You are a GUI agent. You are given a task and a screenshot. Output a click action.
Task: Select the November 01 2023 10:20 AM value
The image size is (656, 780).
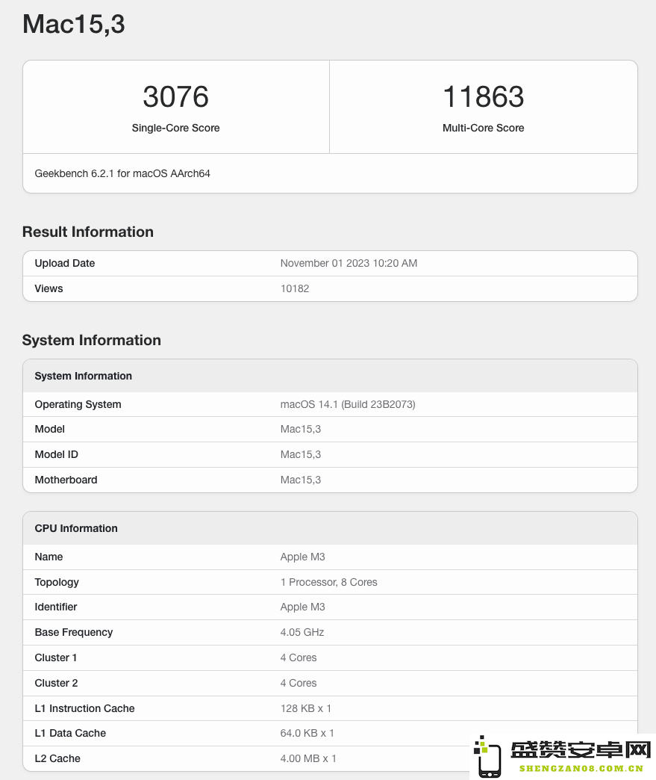click(349, 263)
